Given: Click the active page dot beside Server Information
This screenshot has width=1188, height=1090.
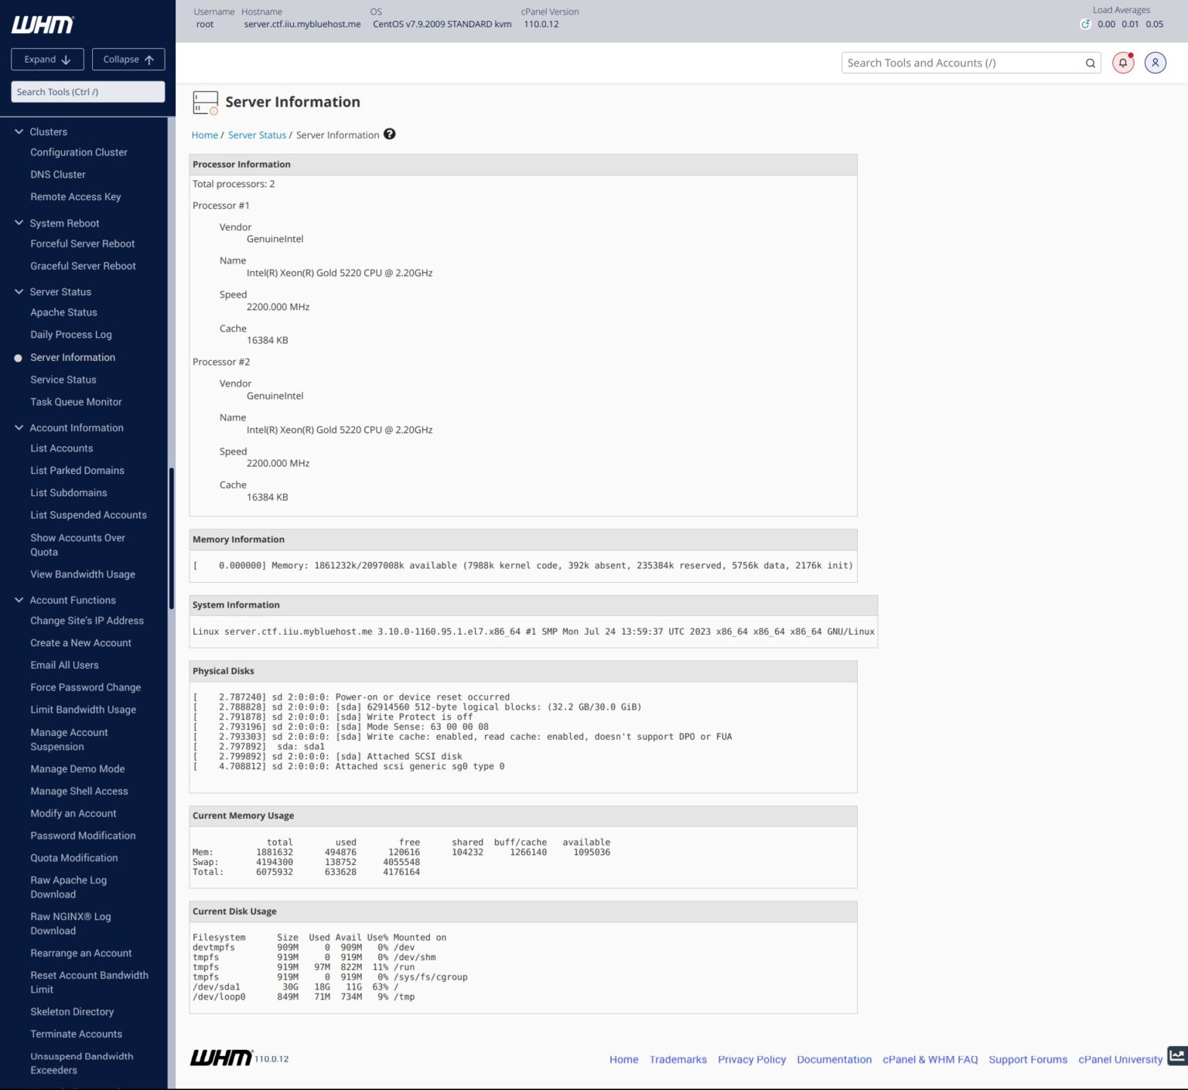Looking at the screenshot, I should [x=18, y=357].
